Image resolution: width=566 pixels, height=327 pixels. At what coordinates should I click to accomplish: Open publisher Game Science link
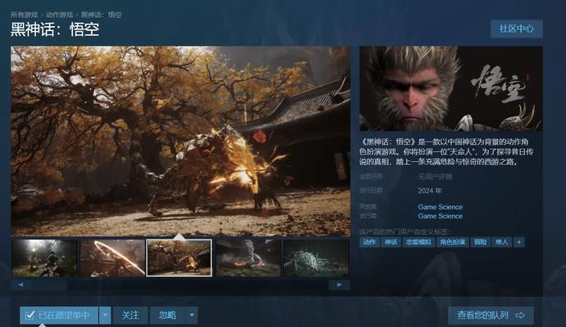[441, 216]
